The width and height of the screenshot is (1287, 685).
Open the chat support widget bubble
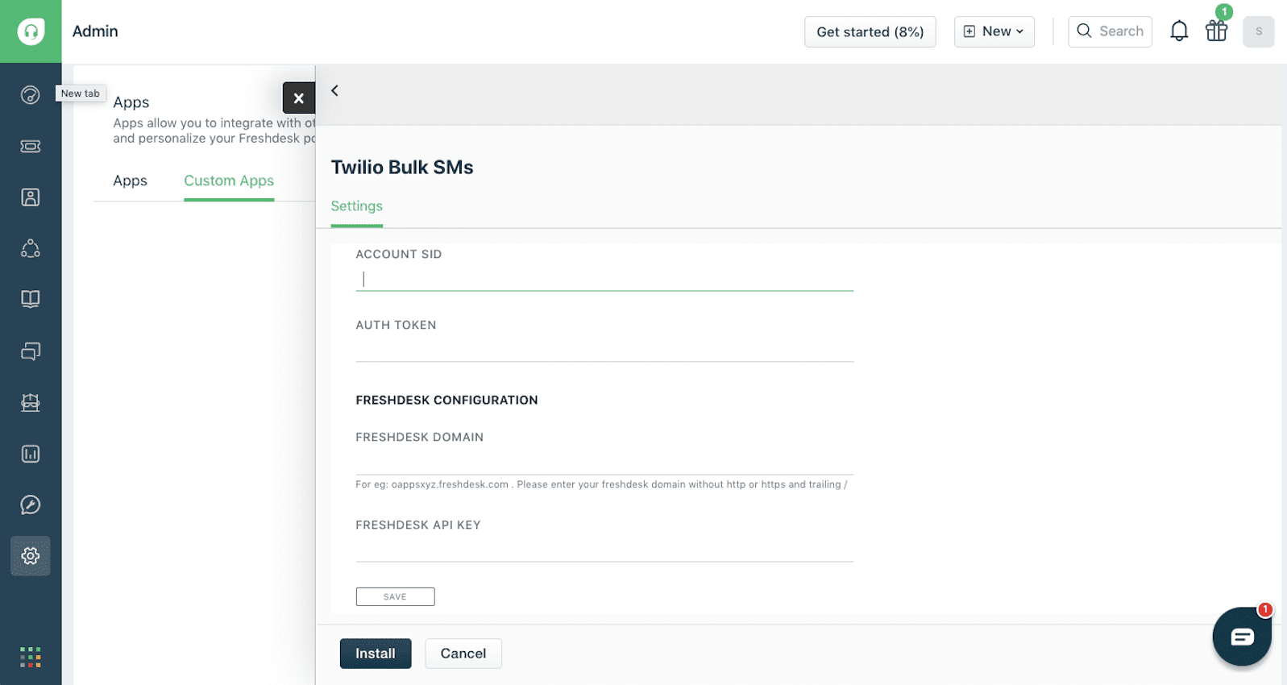pos(1242,637)
